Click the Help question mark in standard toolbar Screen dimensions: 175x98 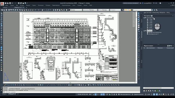[x=67, y=10]
